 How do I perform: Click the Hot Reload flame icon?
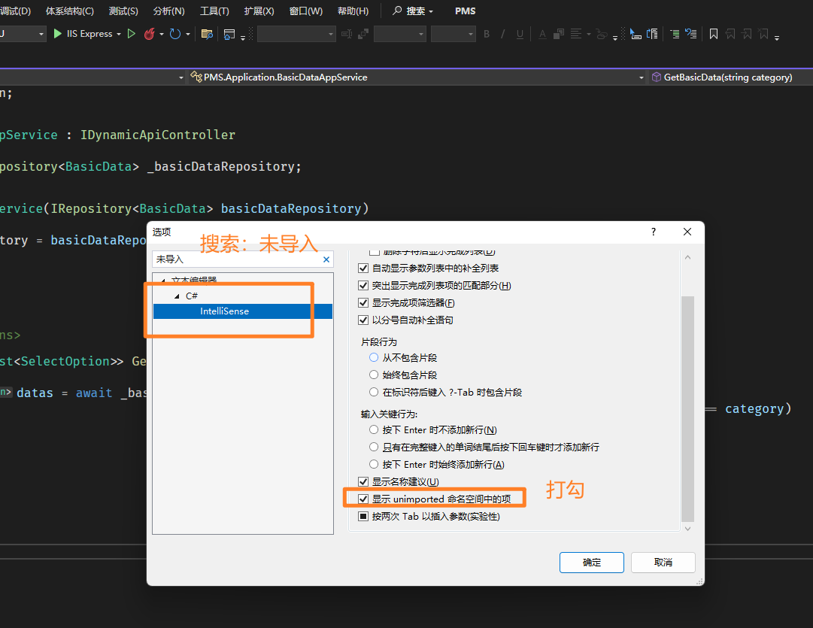pos(149,34)
